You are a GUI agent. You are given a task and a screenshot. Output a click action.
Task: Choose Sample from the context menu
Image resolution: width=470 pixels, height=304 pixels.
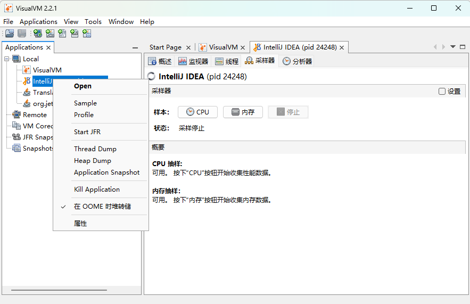[101, 103]
